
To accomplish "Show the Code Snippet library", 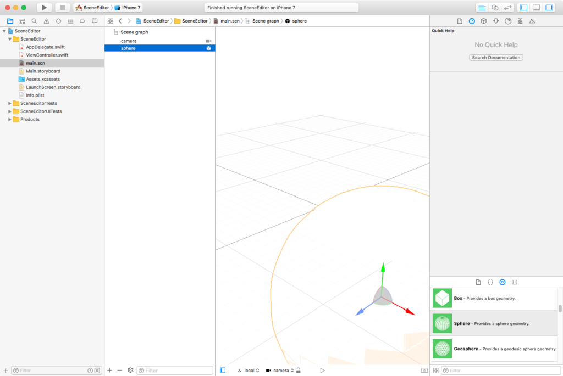I will 490,282.
